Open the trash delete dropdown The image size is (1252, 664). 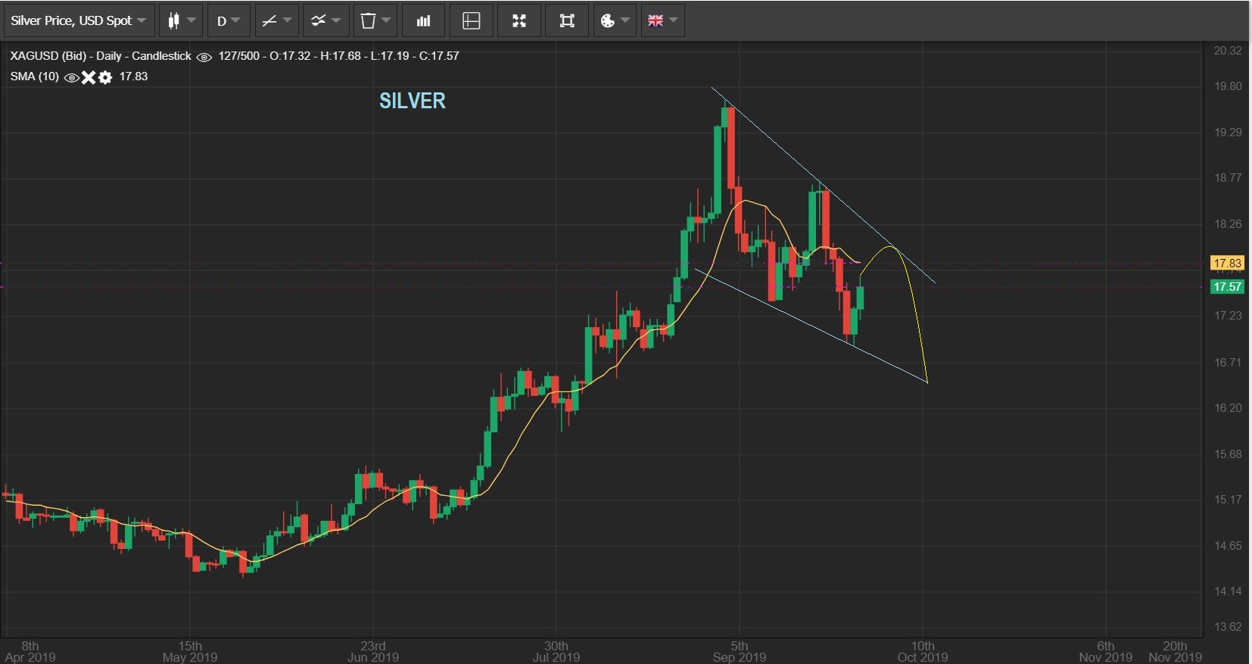pos(375,20)
